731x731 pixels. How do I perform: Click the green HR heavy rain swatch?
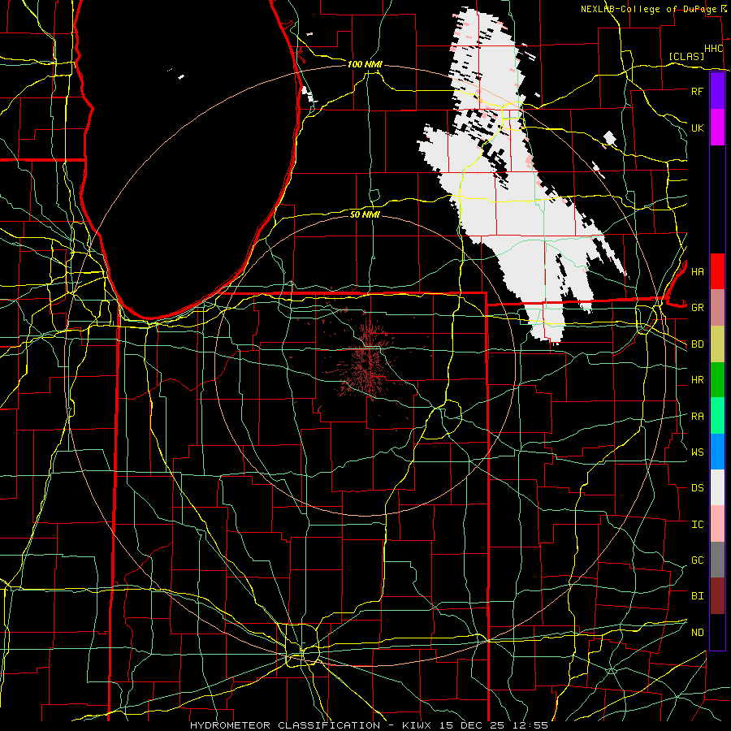point(717,380)
